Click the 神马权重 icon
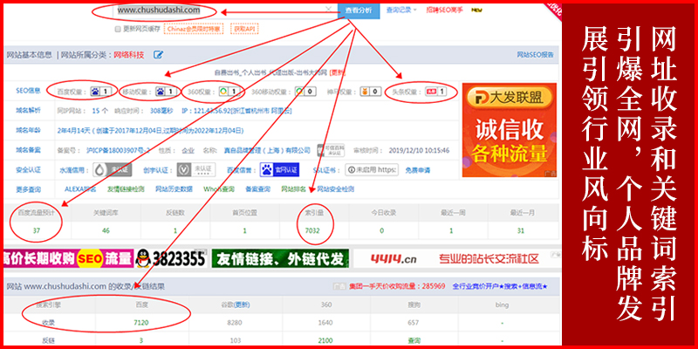 (364, 91)
